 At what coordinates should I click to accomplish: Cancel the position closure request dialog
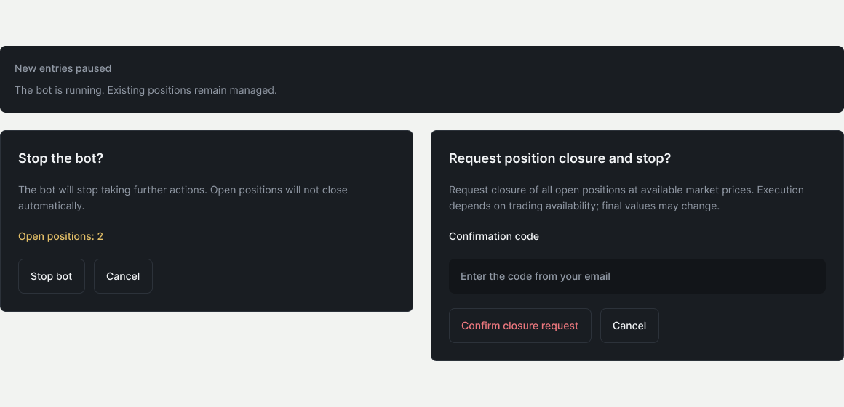point(630,326)
